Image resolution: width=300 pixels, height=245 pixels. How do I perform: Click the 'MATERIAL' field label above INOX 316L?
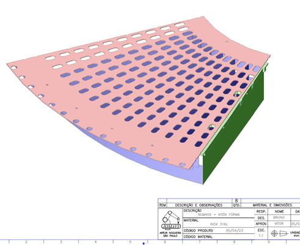(x=191, y=221)
